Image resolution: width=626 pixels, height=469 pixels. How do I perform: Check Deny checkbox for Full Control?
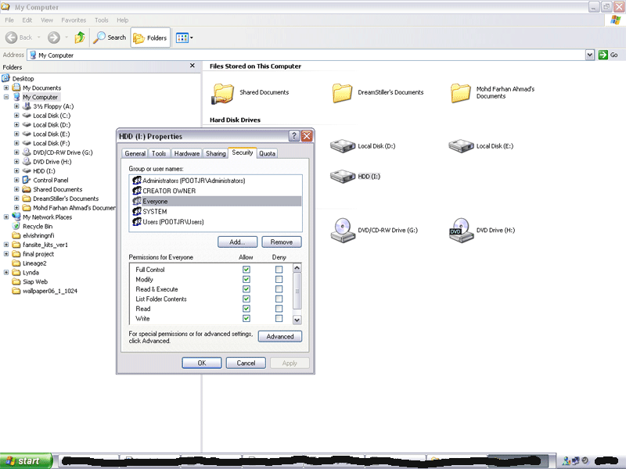point(279,270)
